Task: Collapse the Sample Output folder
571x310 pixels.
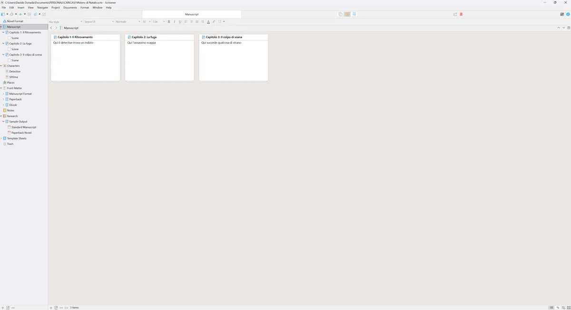Action: click(3, 121)
